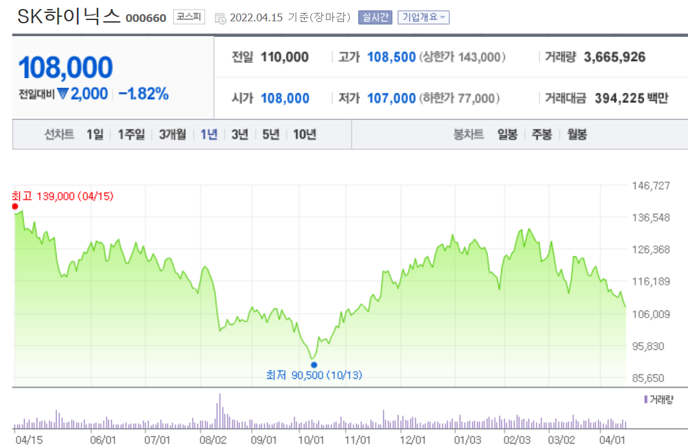Click the -1.82% change value
This screenshot has width=688, height=448.
[x=143, y=94]
